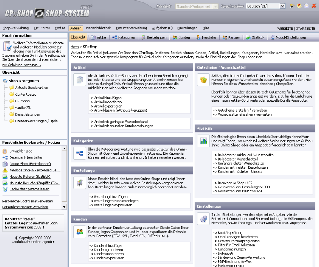This screenshot has height=267, width=319.
Task: Select 'Lizenzerweiterungen / Upda...' in the tree
Action: point(38,121)
